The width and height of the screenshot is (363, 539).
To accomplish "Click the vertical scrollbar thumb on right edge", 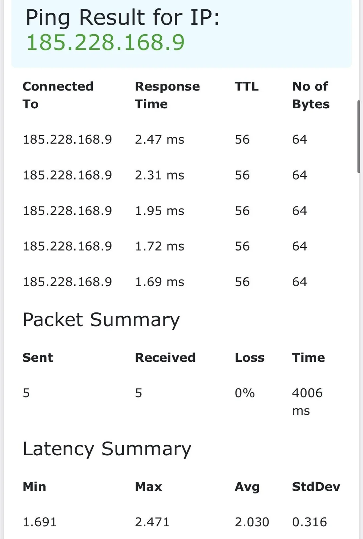I will click(359, 137).
